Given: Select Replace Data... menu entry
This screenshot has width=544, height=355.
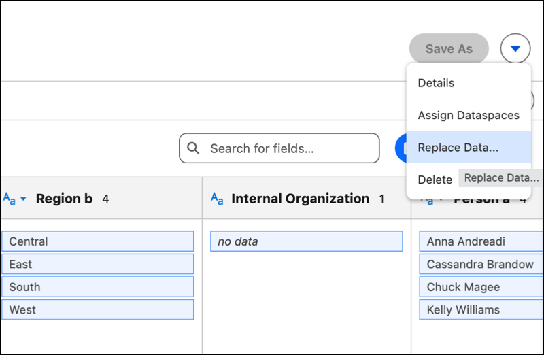Looking at the screenshot, I should point(469,148).
